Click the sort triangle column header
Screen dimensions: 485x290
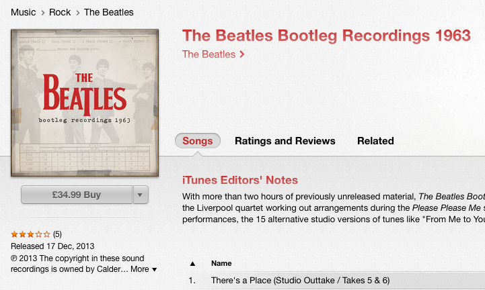pyautogui.click(x=192, y=263)
